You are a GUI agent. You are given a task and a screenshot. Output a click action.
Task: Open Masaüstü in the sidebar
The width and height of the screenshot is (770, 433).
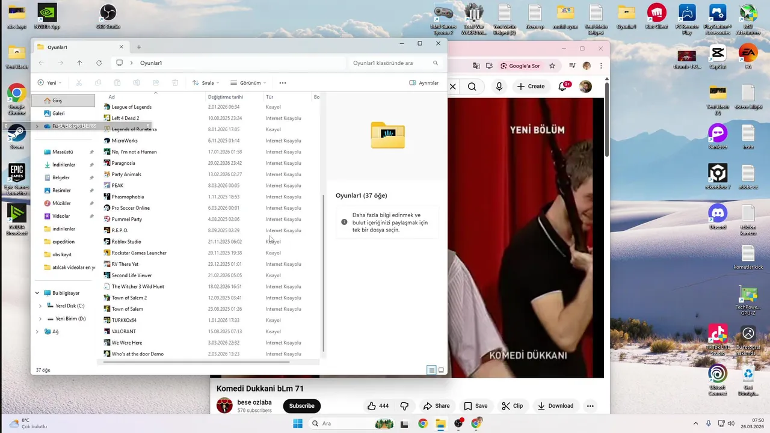pos(63,152)
